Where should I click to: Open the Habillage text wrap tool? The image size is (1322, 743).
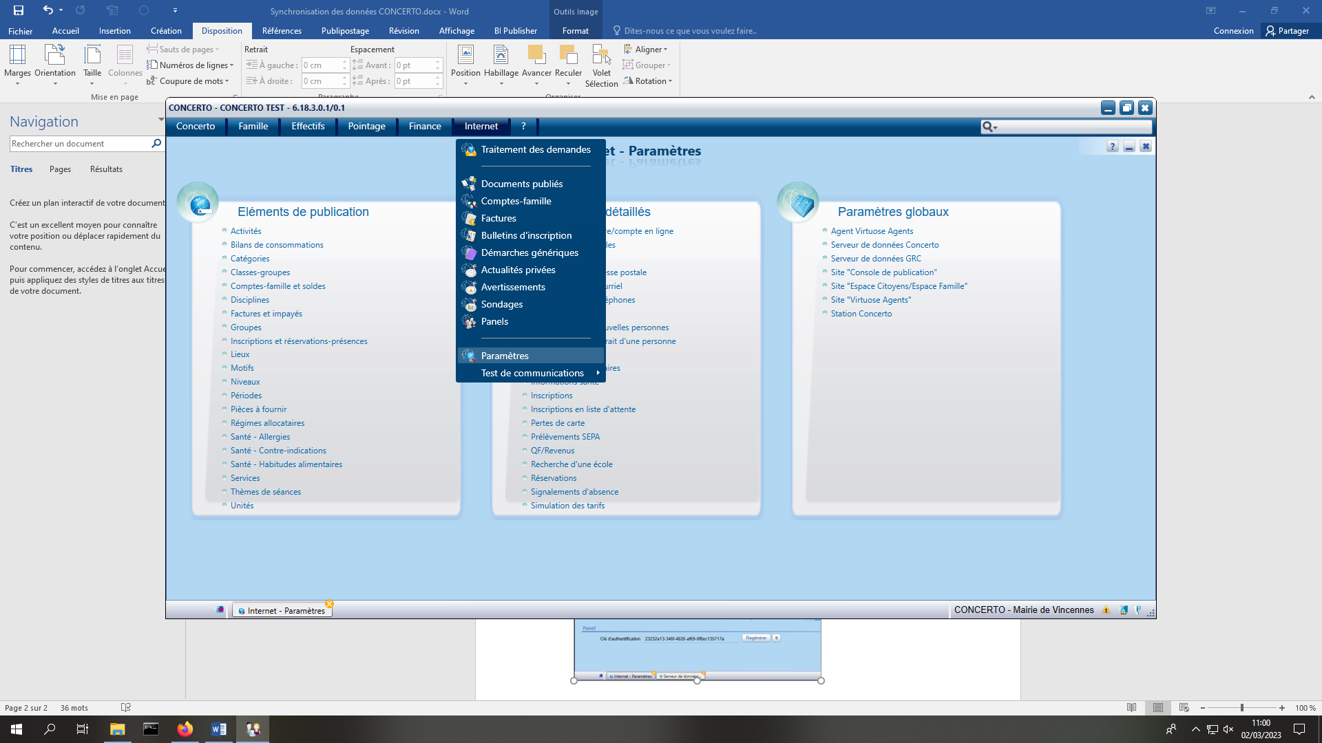pos(501,65)
